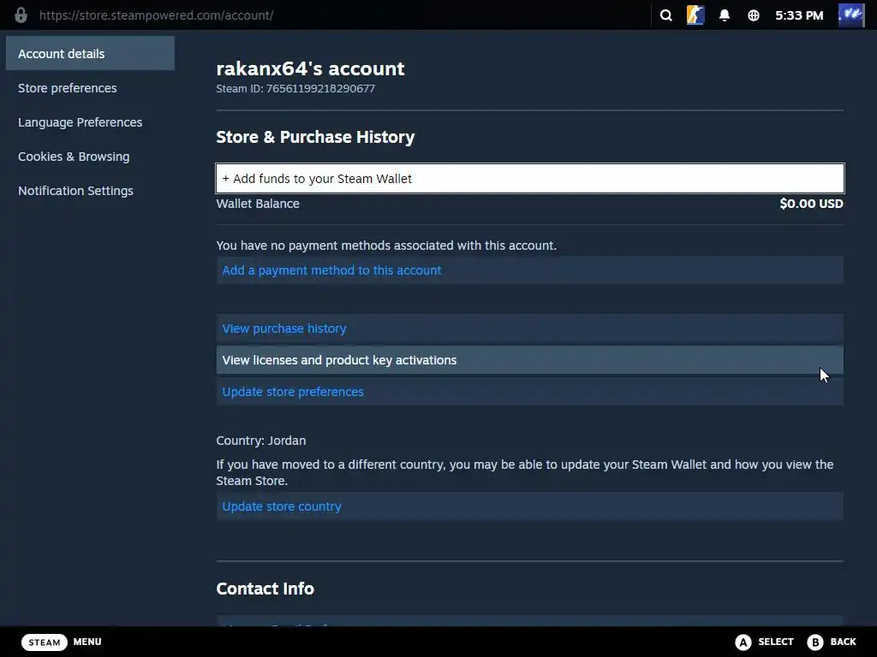Click the 5:33 PM clock
This screenshot has height=657, width=877.
click(799, 15)
